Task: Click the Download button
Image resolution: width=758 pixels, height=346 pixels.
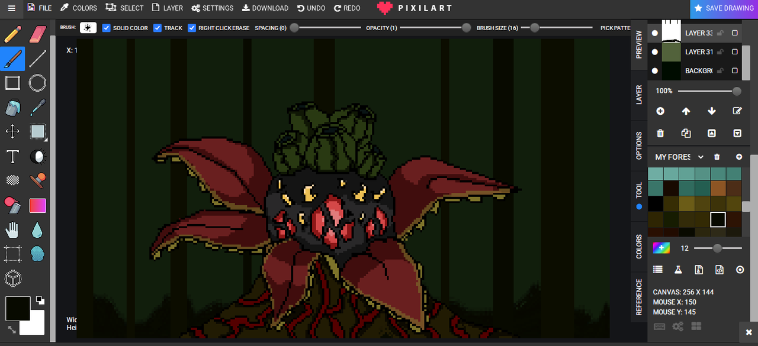Action: tap(265, 8)
